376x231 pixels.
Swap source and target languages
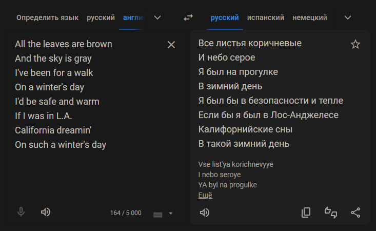(188, 17)
